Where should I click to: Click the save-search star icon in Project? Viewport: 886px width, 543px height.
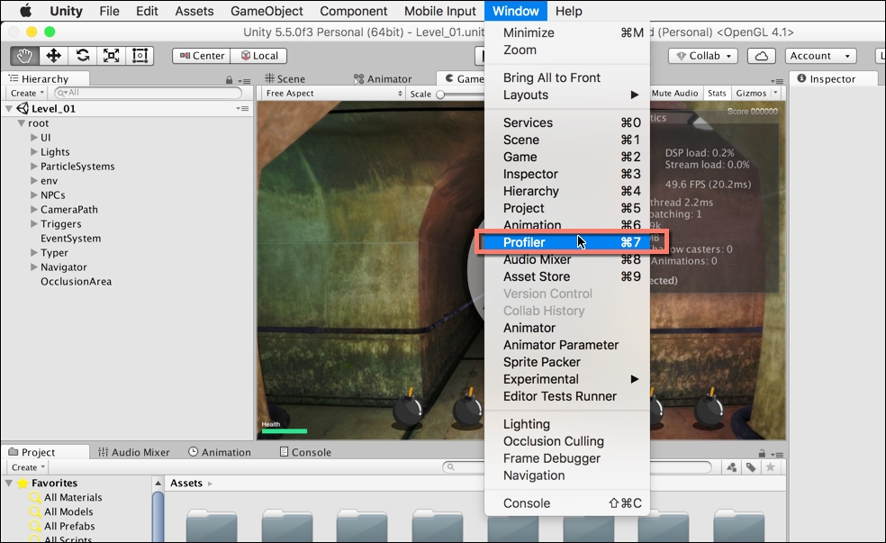(770, 467)
